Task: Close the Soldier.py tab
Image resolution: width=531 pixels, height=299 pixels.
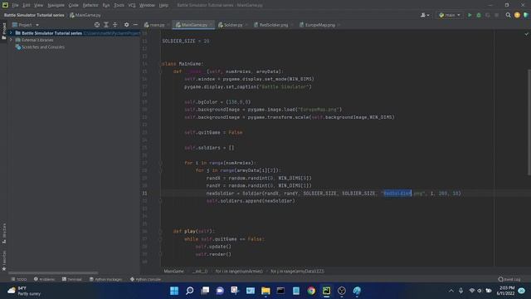Action: [246, 25]
